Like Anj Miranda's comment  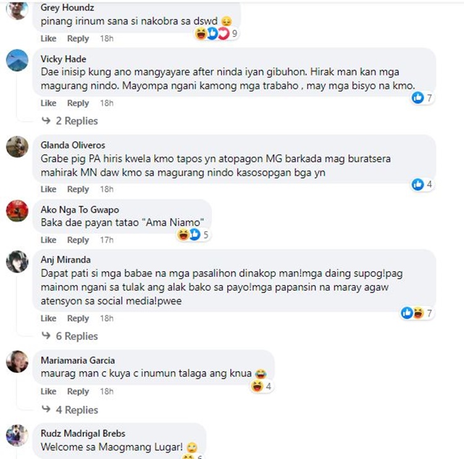pyautogui.click(x=48, y=319)
